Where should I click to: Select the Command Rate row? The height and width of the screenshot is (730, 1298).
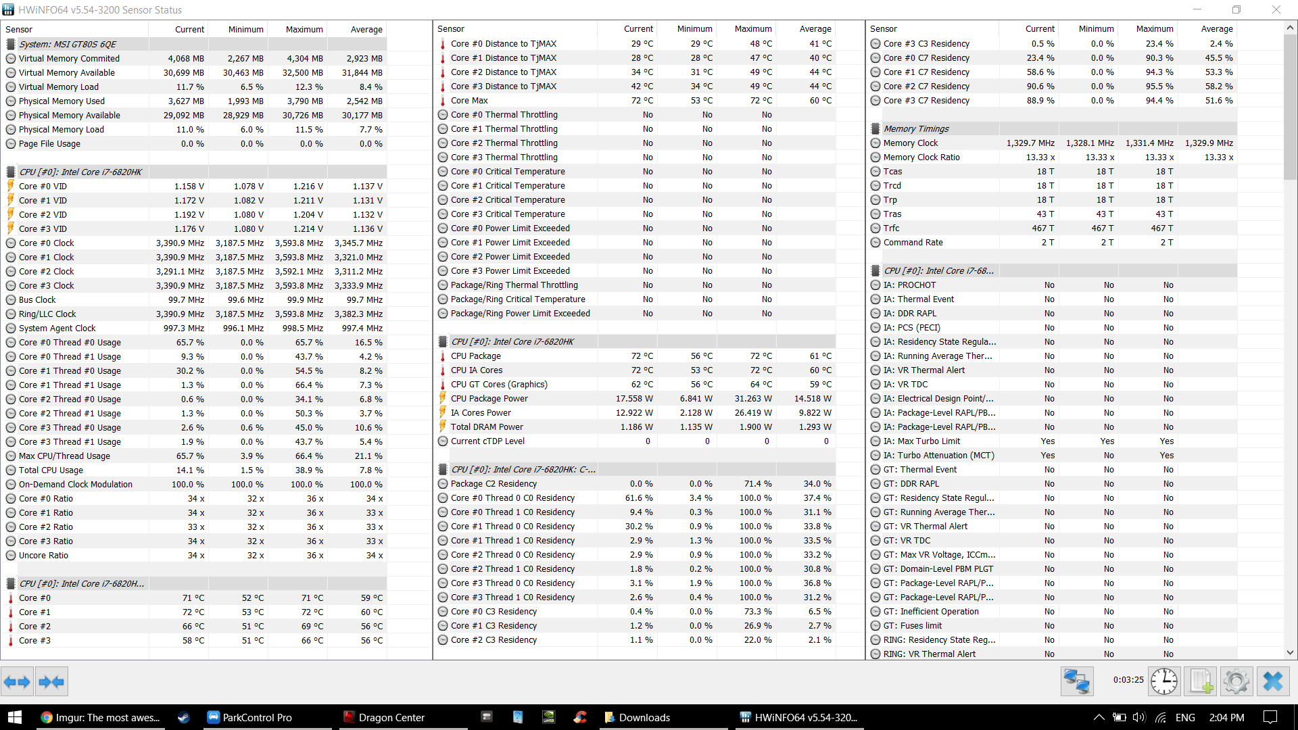click(x=1053, y=242)
